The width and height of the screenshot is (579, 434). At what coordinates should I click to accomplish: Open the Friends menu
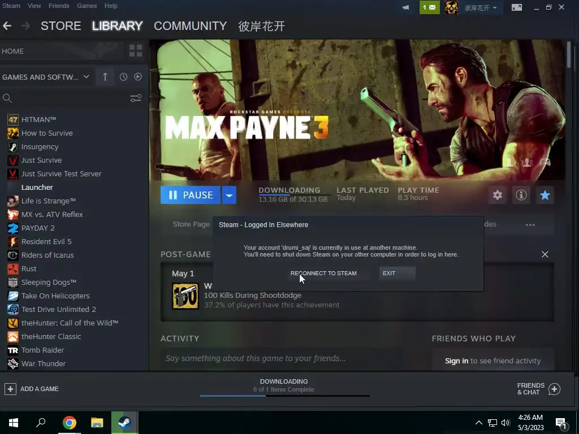pos(59,6)
